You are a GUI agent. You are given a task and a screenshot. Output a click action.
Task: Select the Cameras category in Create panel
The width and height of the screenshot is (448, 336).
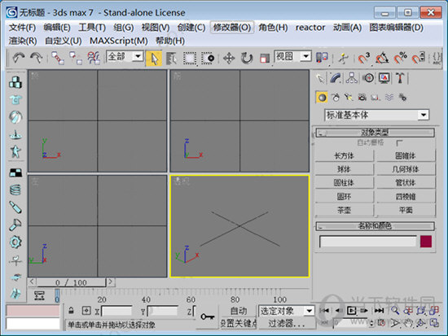click(x=362, y=98)
